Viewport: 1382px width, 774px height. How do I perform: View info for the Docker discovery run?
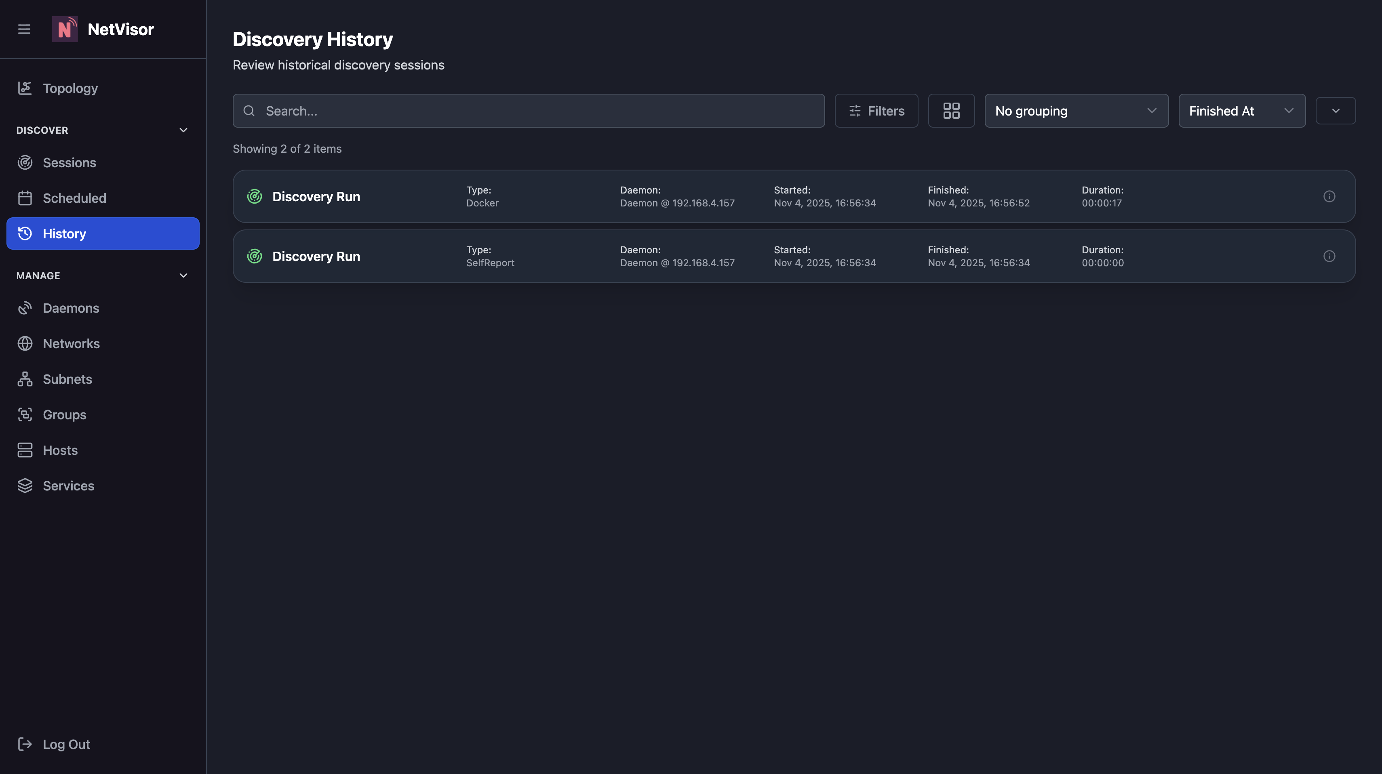coord(1329,196)
